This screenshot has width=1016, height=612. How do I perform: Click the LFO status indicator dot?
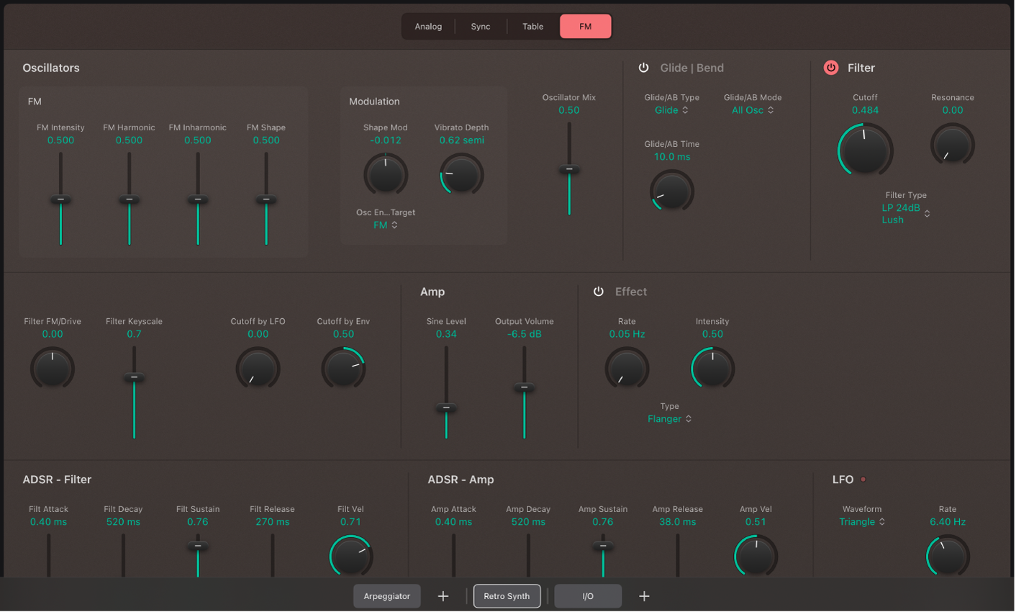tap(863, 477)
